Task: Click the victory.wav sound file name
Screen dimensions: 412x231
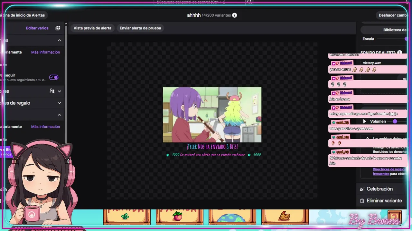Action: [372, 63]
